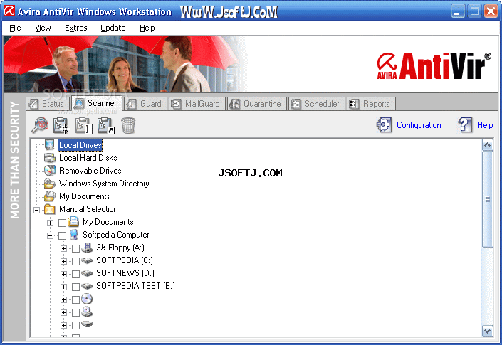Click the delete profile trash icon
This screenshot has height=345, width=502.
[128, 125]
